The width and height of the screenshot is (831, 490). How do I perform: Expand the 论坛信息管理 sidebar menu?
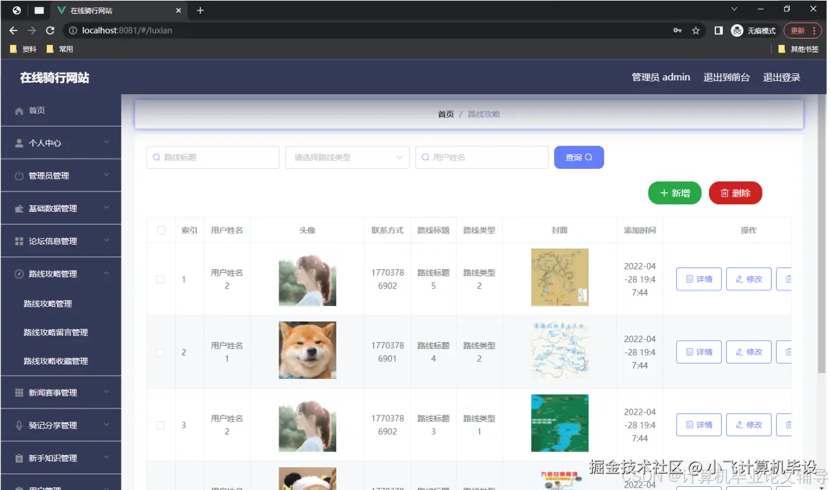(x=106, y=241)
